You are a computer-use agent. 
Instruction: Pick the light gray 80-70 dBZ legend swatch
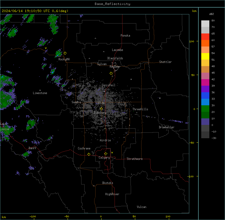point(205,24)
